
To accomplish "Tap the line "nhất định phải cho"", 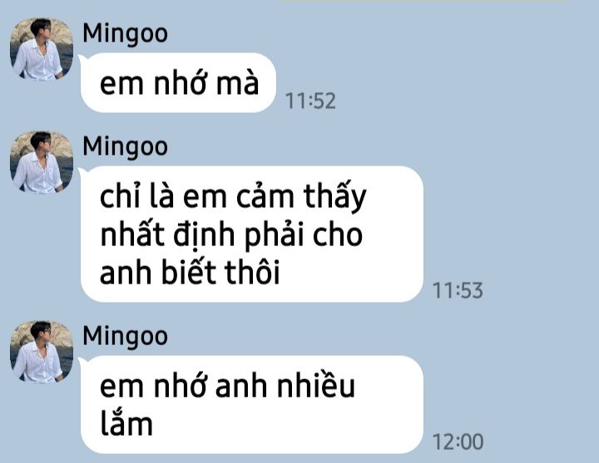I will (x=231, y=235).
